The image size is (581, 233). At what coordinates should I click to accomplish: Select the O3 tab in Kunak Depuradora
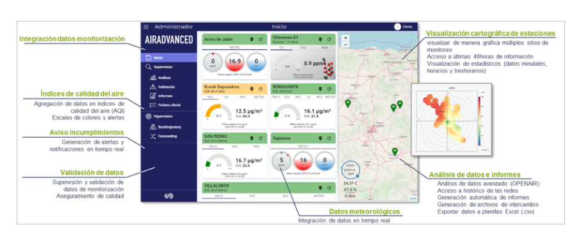[x=226, y=97]
